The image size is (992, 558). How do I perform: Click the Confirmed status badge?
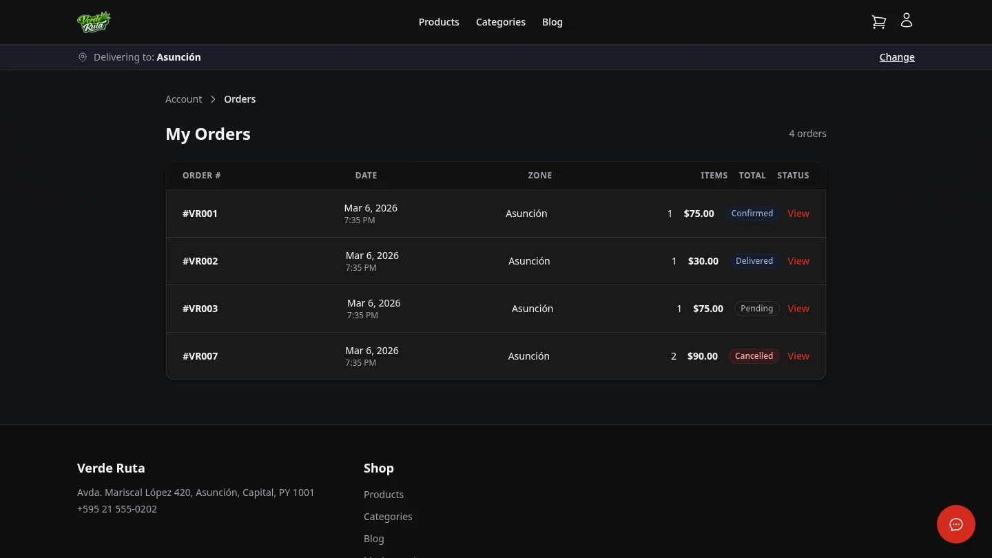(752, 213)
